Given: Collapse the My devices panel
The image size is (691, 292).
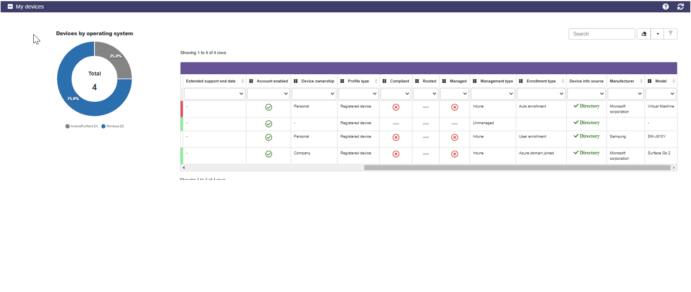Looking at the screenshot, I should pos(10,7).
